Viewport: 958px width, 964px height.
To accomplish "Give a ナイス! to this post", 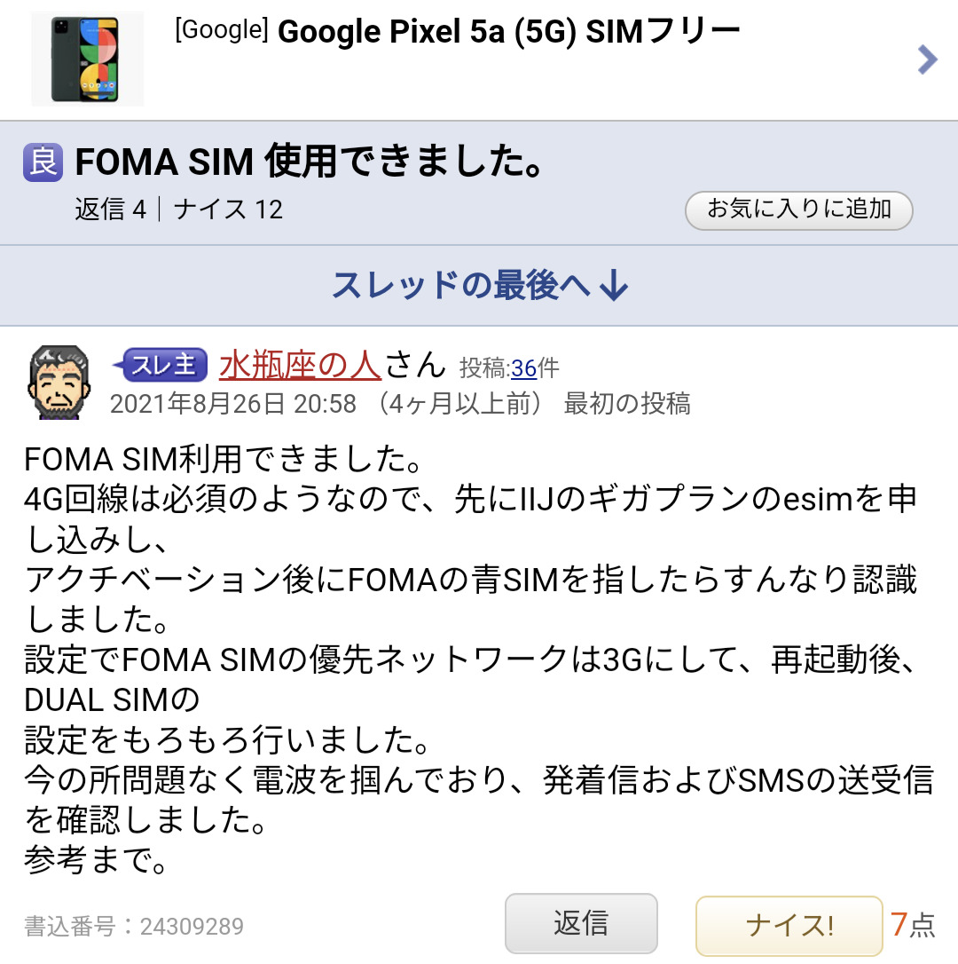I will (789, 925).
